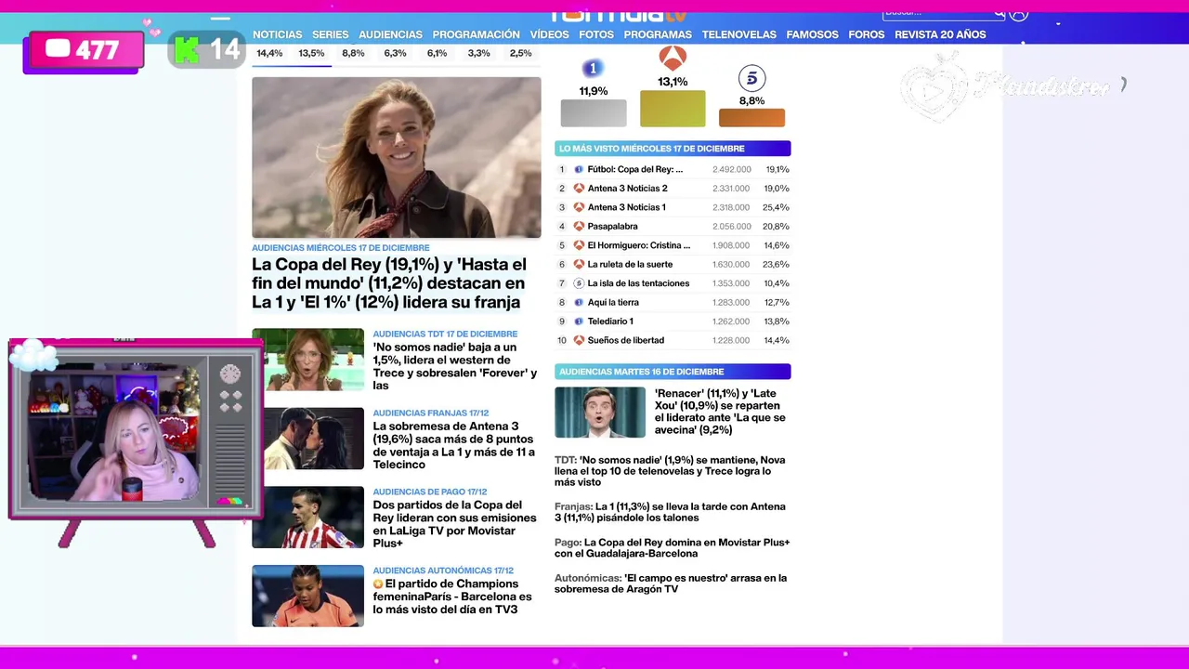Open 'La isla de las tentaciones' row
The width and height of the screenshot is (1189, 669).
673,283
